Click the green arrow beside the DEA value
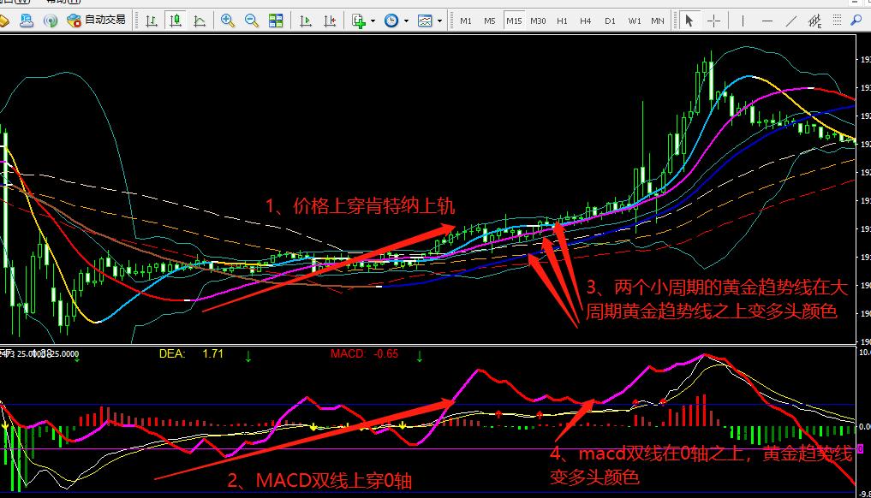 (248, 355)
